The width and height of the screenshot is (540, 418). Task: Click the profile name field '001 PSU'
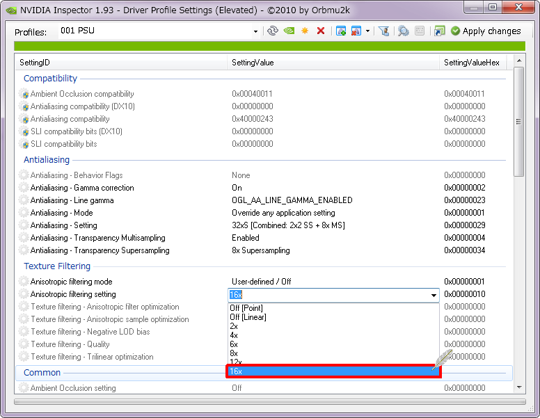click(155, 31)
